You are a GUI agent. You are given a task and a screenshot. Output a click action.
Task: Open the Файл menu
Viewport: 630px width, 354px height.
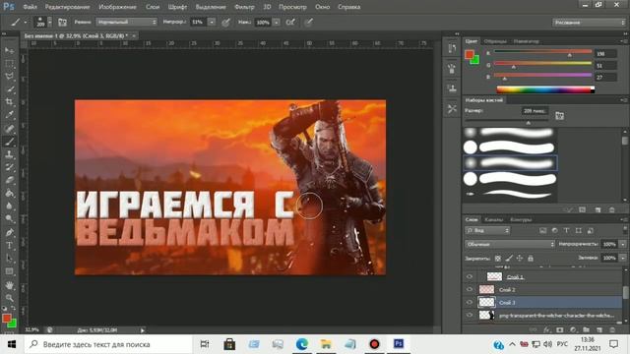click(x=31, y=7)
